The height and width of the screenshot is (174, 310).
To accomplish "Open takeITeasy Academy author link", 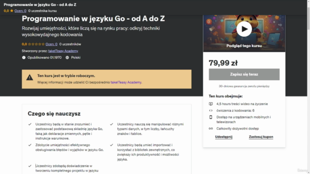I will 63,51.
